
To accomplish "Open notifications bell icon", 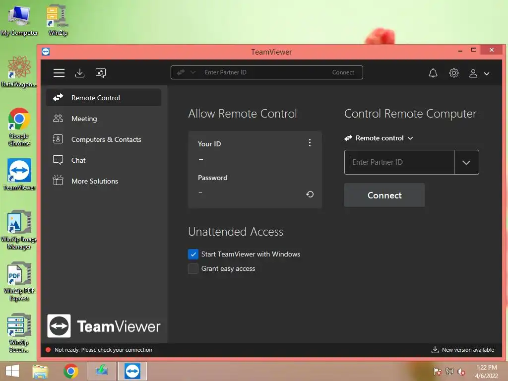I will click(433, 73).
